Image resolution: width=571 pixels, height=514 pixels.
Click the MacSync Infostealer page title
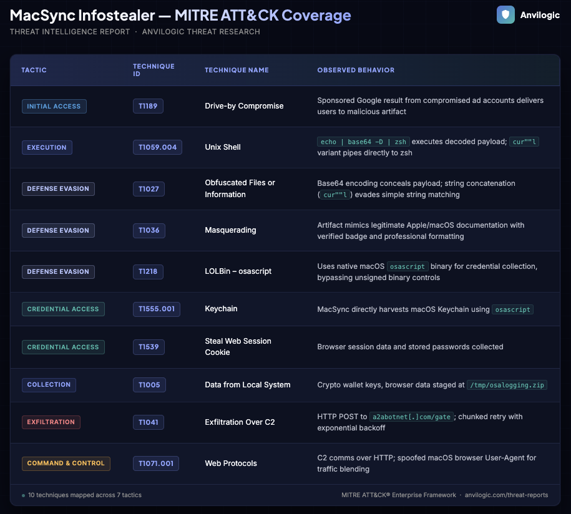click(180, 16)
